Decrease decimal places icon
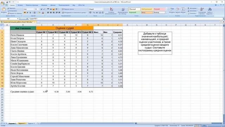The height and width of the screenshot is (127, 225). tap(103, 13)
